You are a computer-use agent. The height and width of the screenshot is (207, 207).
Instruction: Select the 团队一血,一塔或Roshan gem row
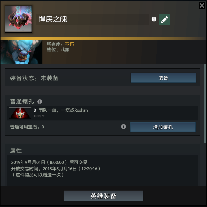103,113
